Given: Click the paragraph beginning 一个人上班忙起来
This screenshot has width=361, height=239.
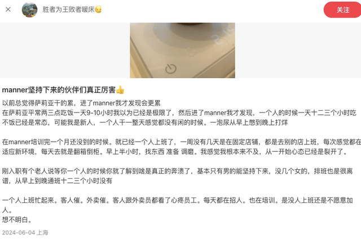Looking at the screenshot, I should point(177,205).
